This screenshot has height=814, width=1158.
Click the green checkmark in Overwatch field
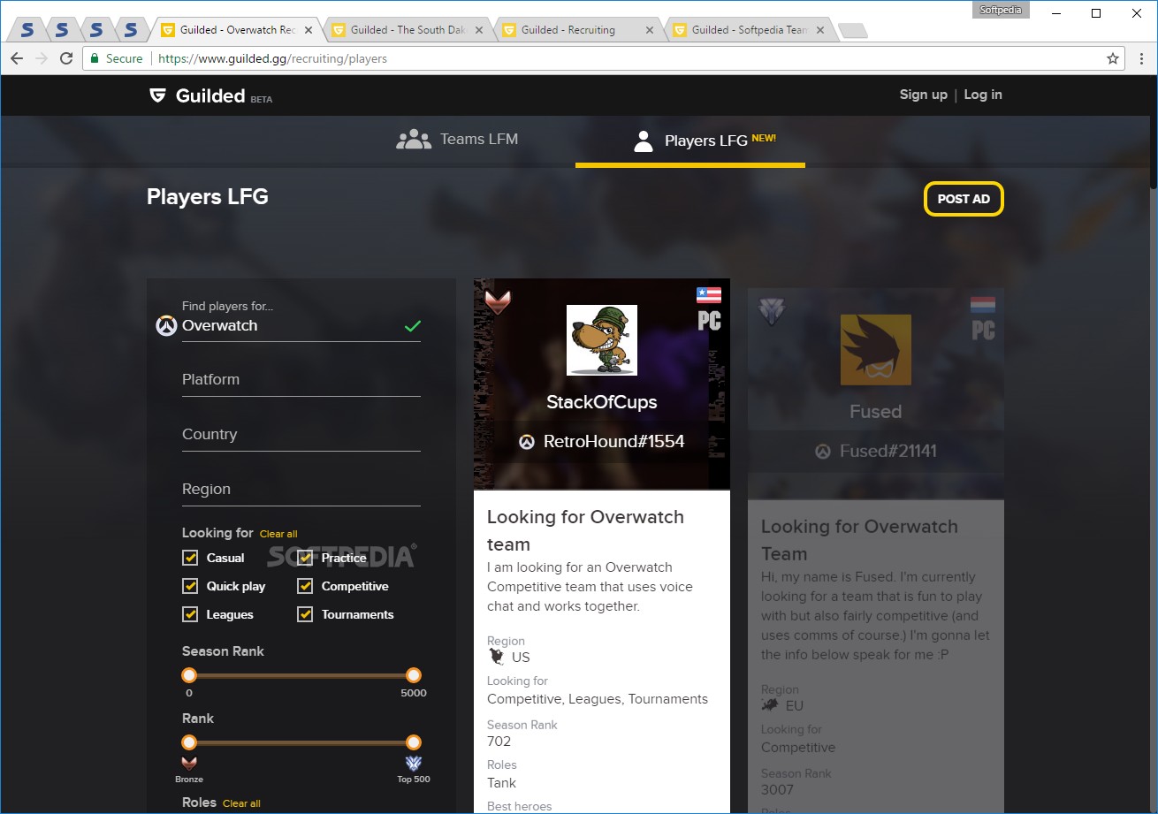tap(412, 325)
